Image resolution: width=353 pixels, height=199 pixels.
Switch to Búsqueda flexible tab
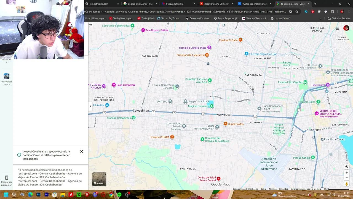pyautogui.click(x=178, y=4)
